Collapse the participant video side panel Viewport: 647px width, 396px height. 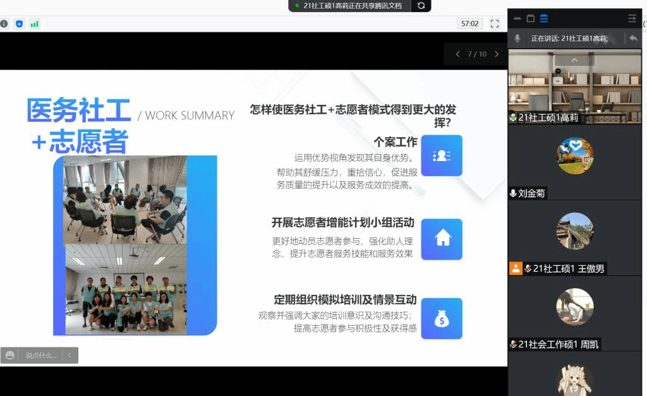pyautogui.click(x=632, y=18)
